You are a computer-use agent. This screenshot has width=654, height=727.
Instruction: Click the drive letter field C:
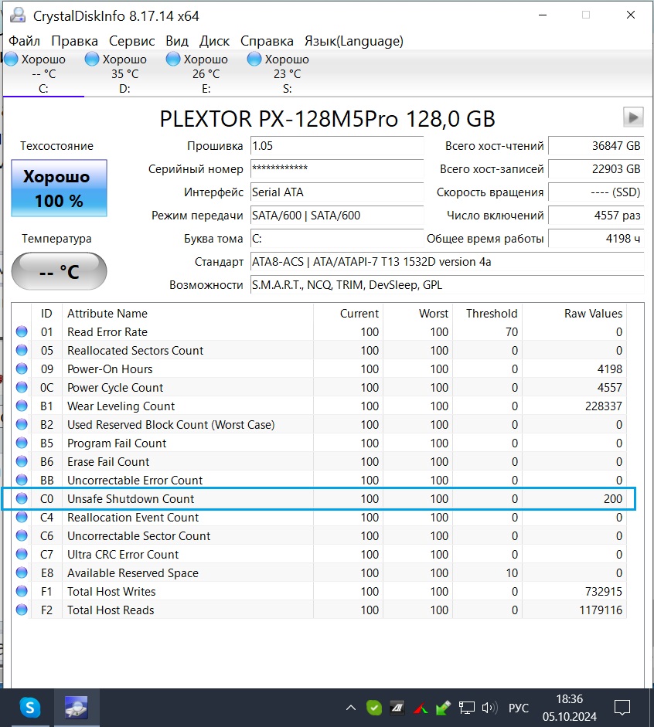(x=337, y=238)
